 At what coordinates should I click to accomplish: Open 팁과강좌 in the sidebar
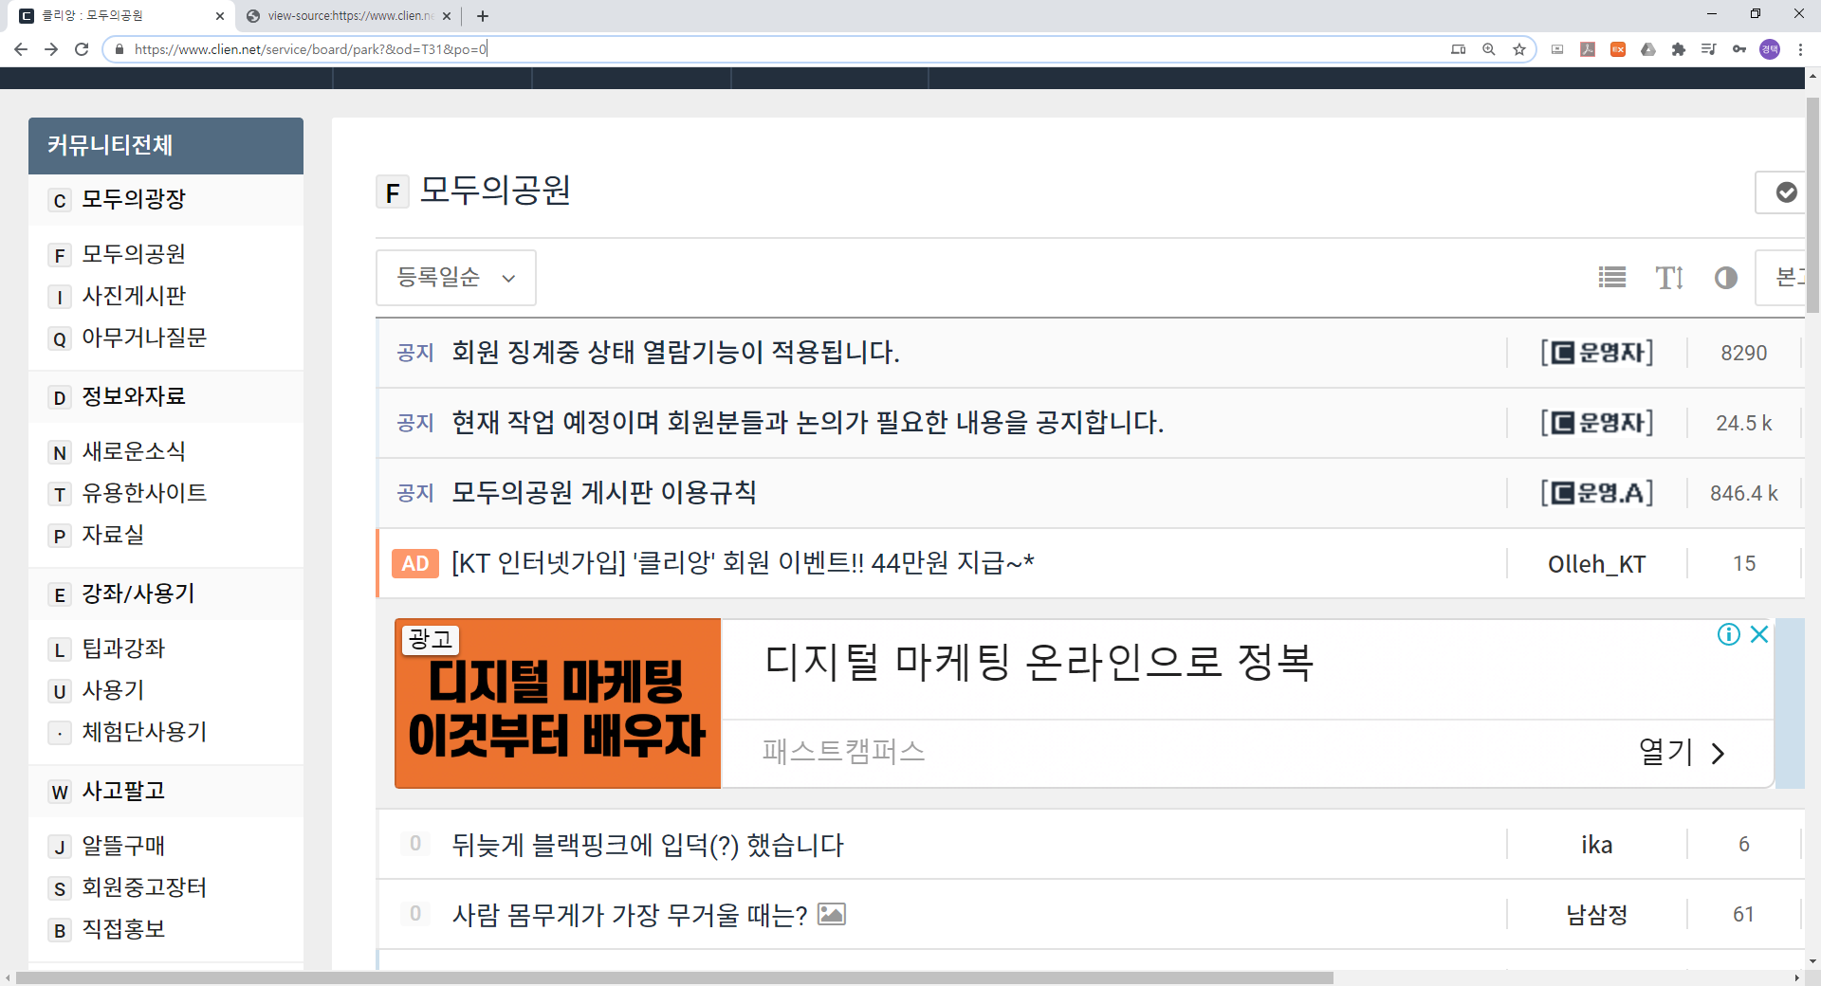tap(123, 648)
